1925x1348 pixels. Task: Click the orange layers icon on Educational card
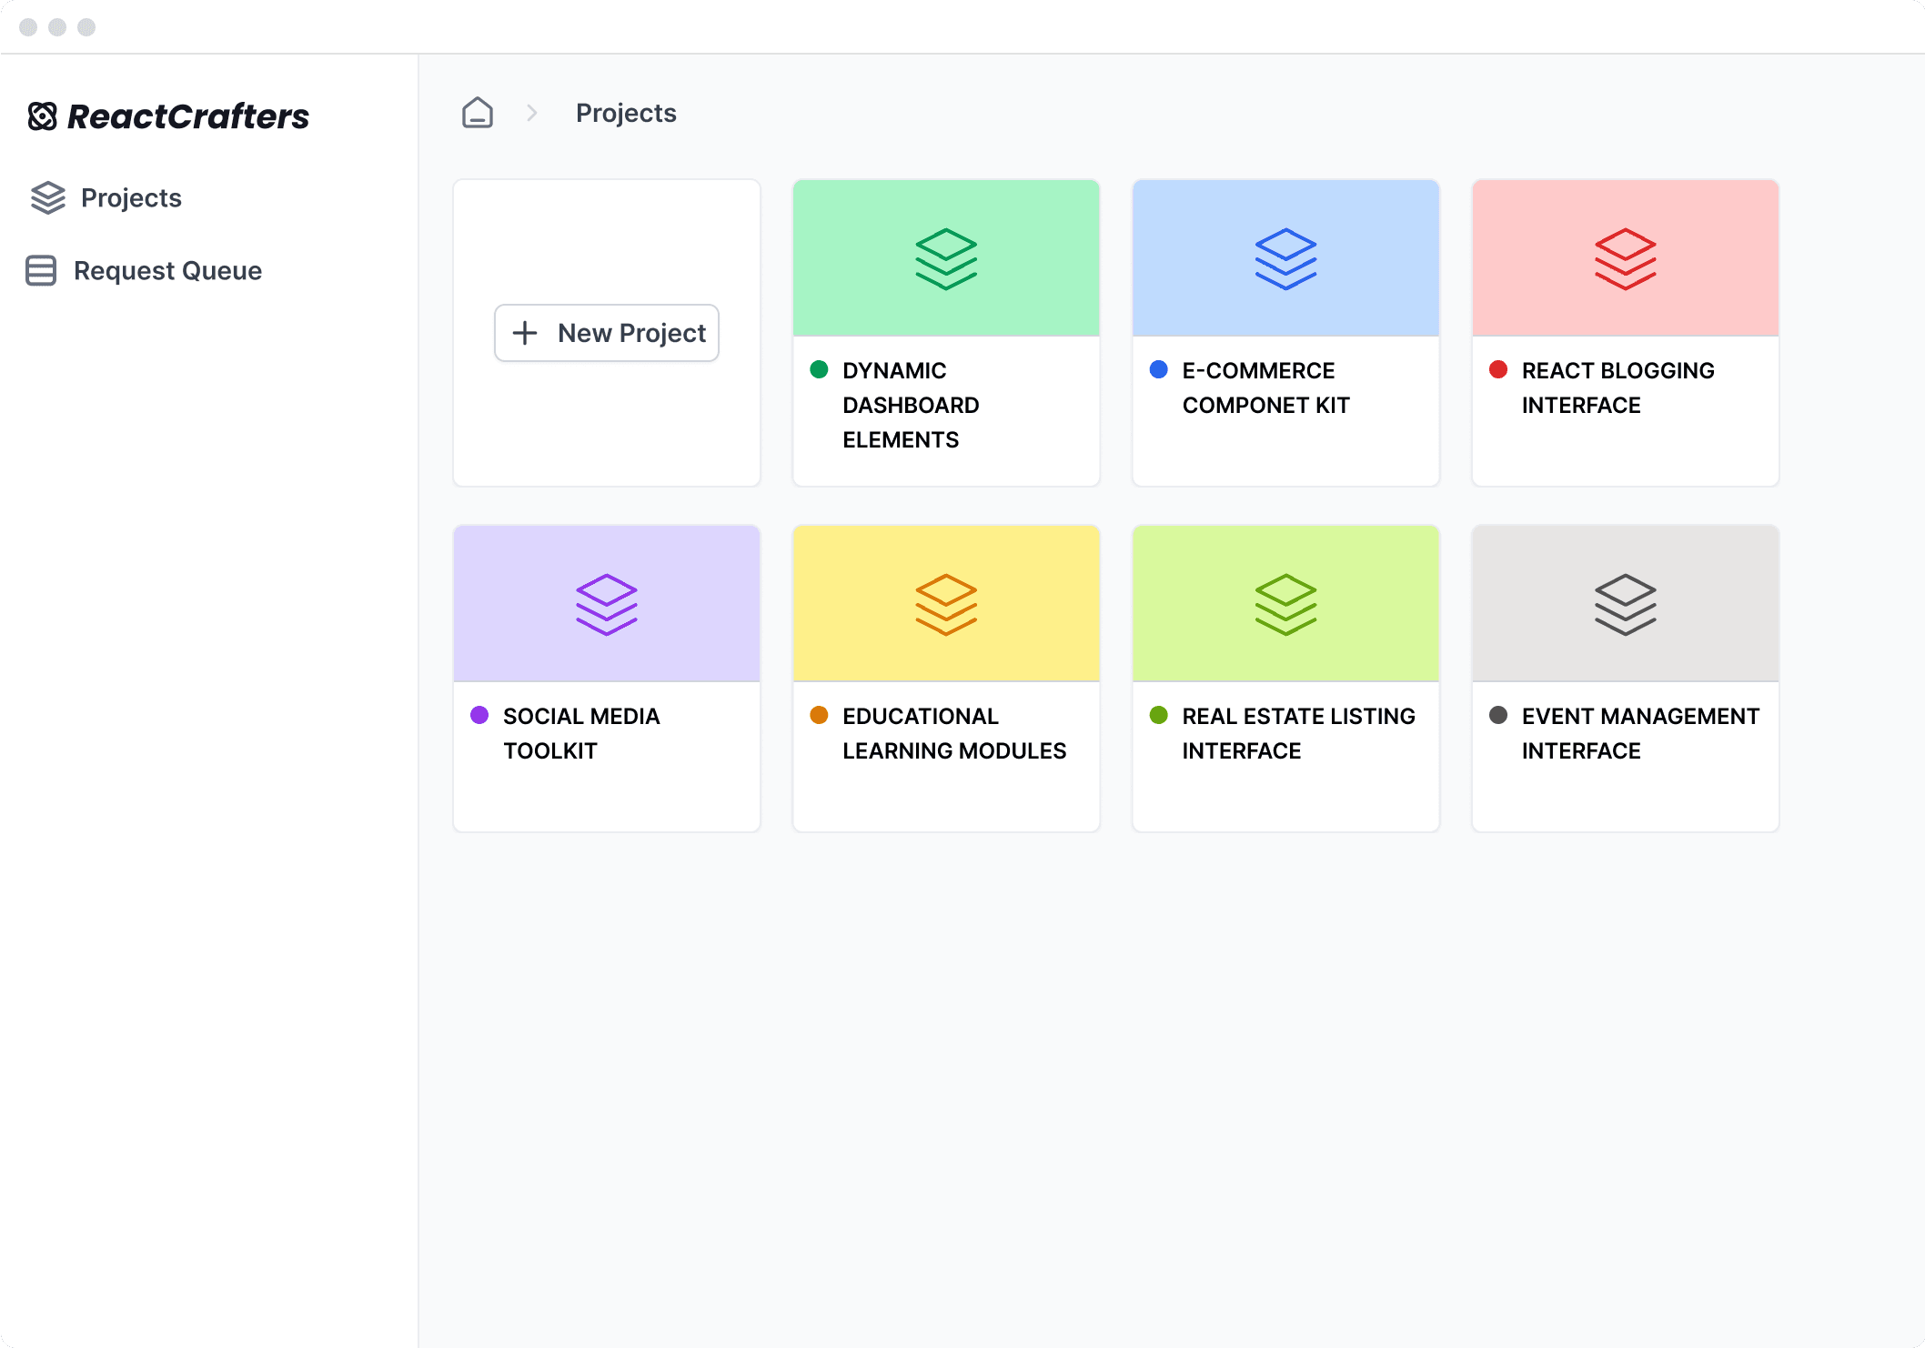tap(946, 605)
